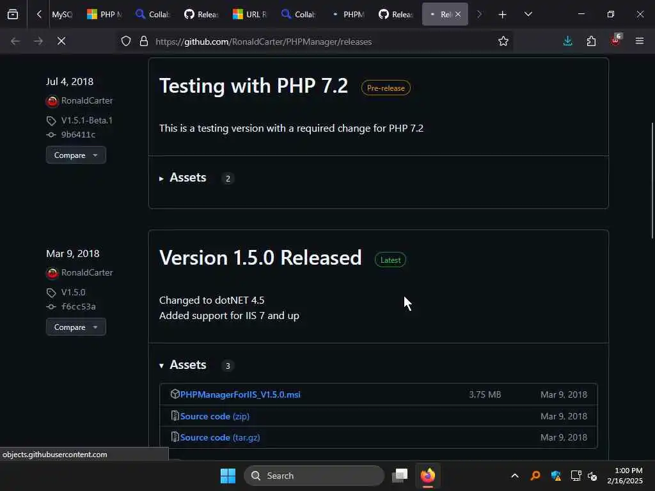The image size is (655, 491).
Task: Switch to the PHP M Microsoft tab
Action: (104, 14)
